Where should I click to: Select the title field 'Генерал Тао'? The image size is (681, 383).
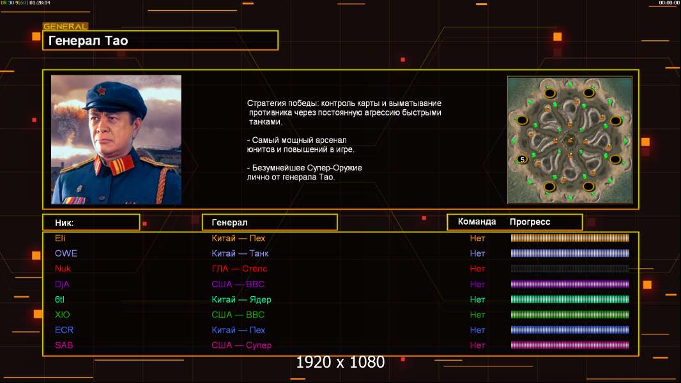pyautogui.click(x=160, y=40)
